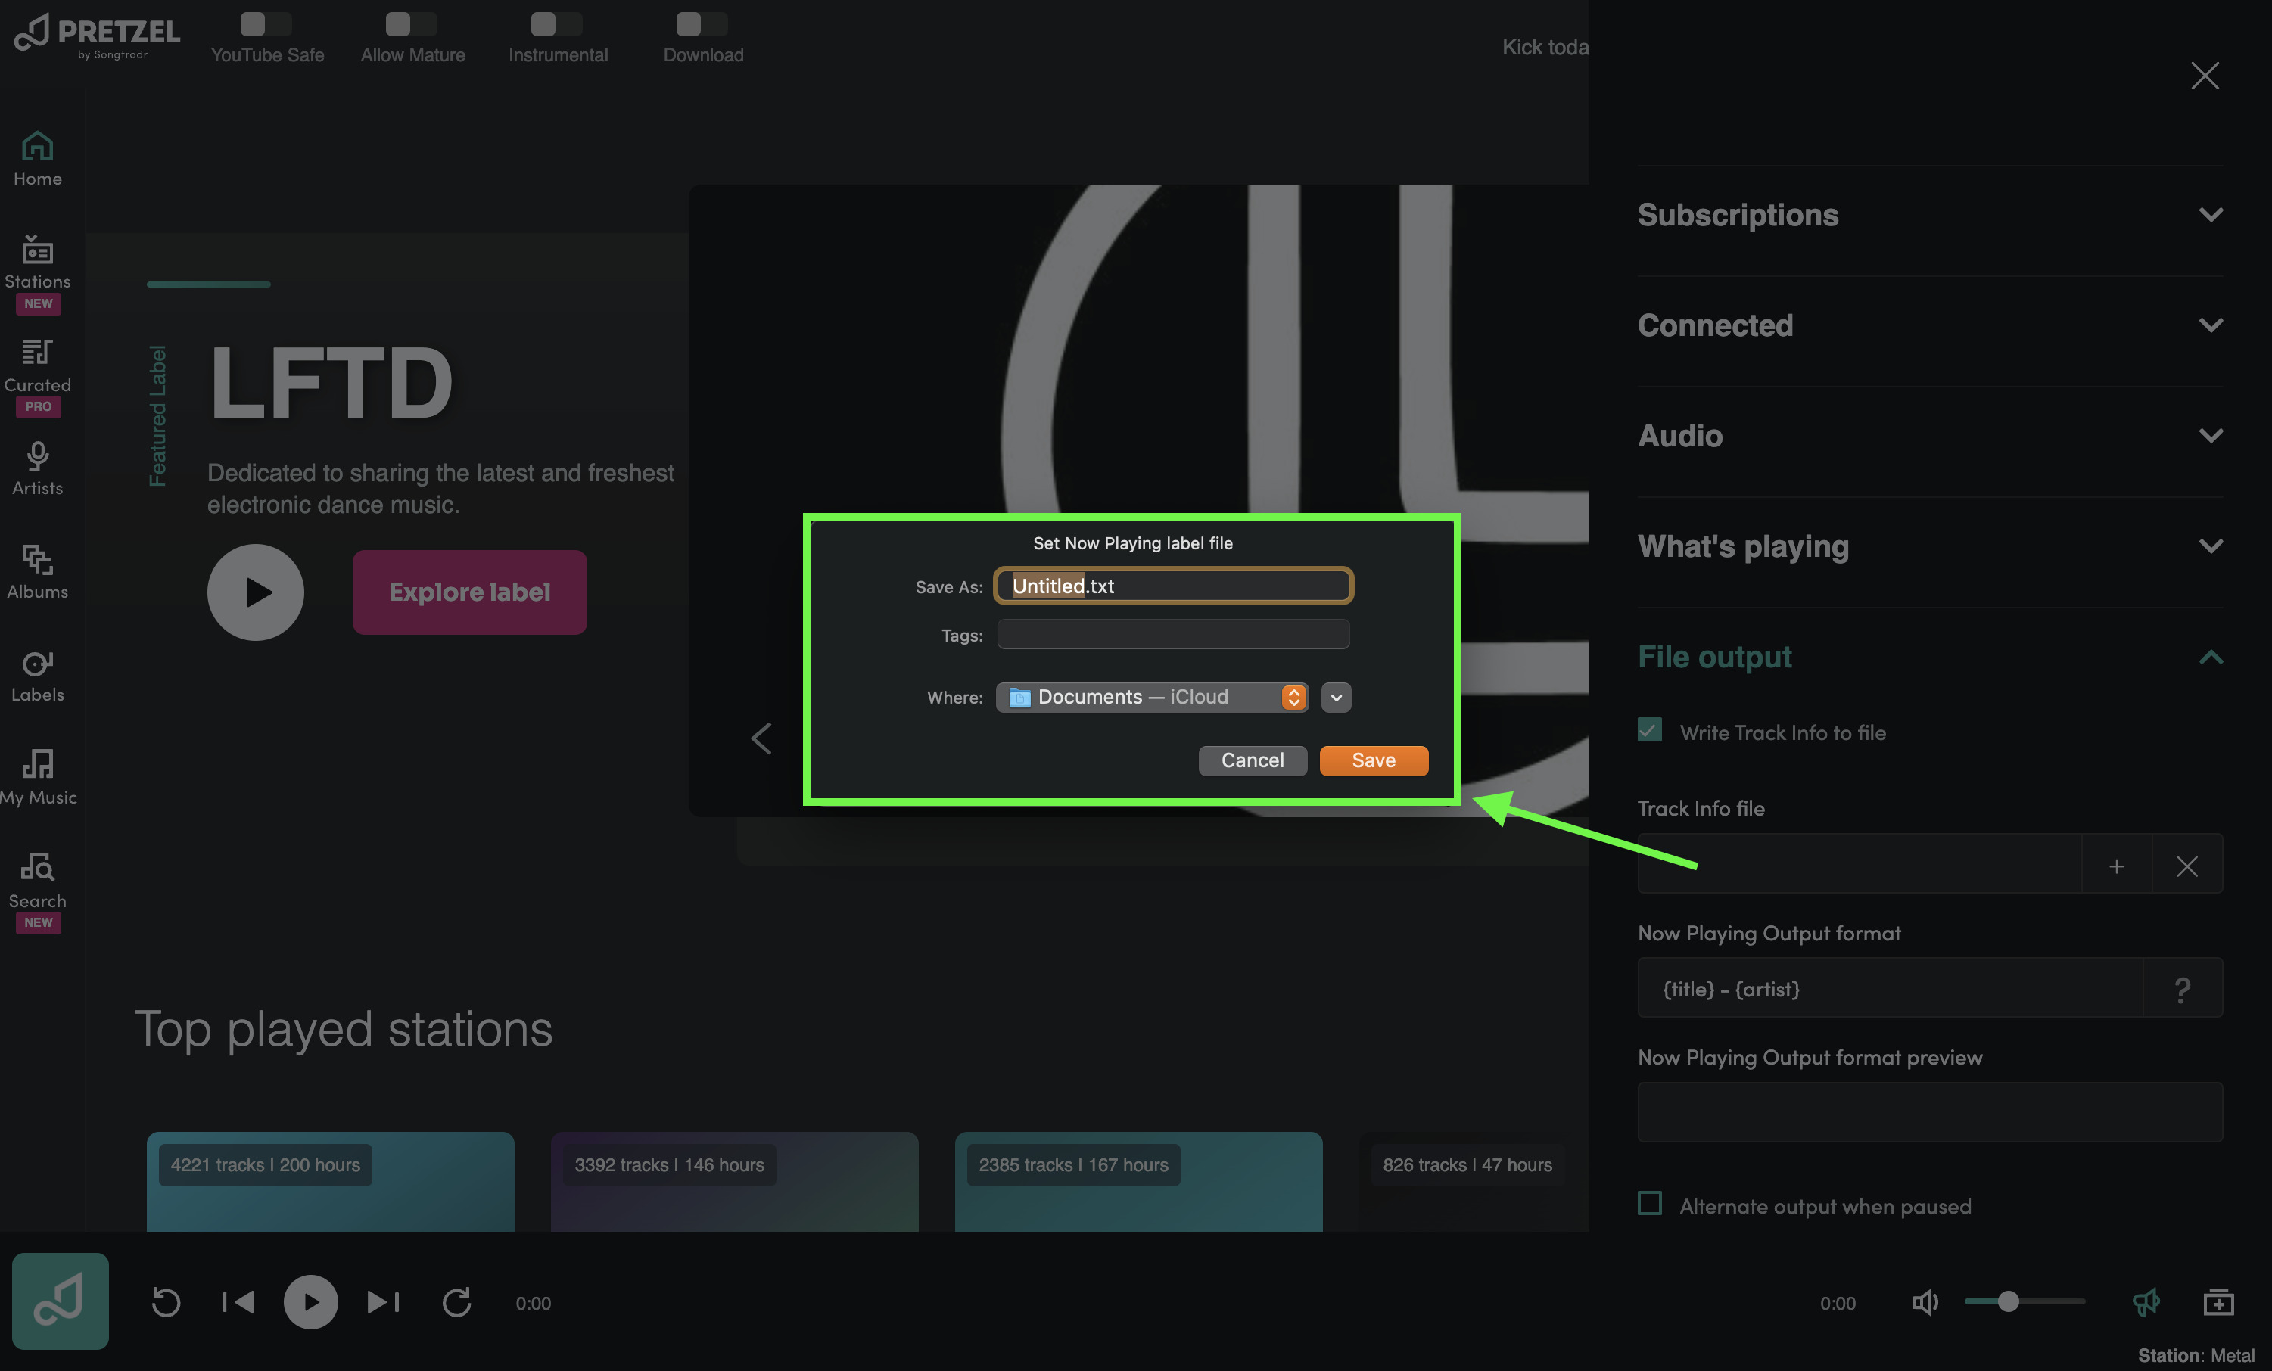Play the LFTD featured label
Viewport: 2272px width, 1371px height.
click(255, 592)
